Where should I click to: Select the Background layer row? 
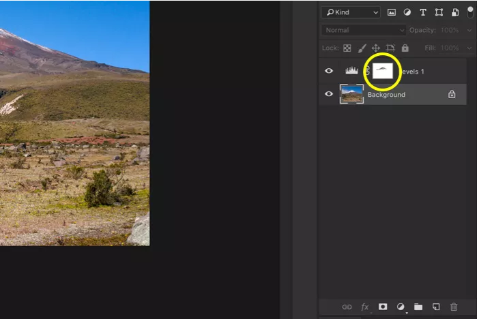(409, 95)
